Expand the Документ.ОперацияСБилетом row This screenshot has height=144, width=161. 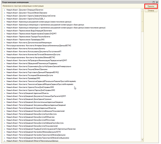[x=5, y=10]
